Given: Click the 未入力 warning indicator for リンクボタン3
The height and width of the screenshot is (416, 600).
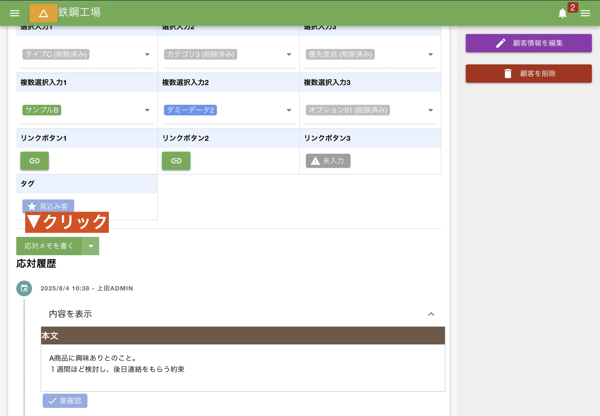Looking at the screenshot, I should pos(328,161).
